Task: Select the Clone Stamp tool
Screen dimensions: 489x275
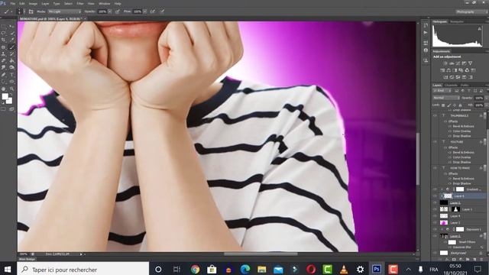Action: (x=4, y=54)
